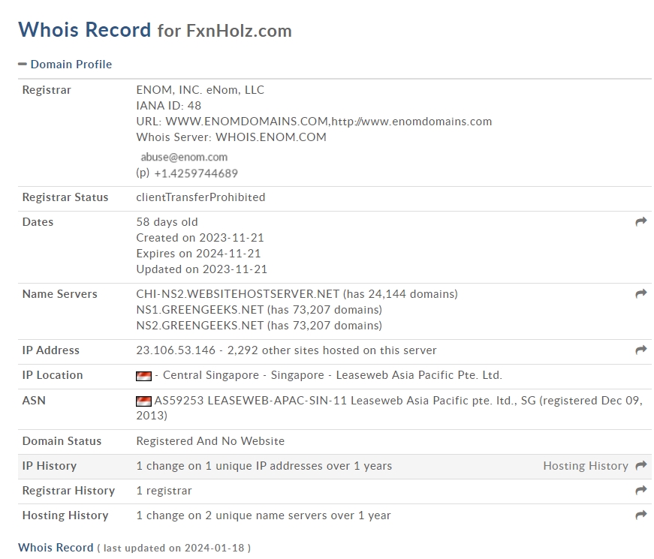The height and width of the screenshot is (559, 654).
Task: Click the ASN row label
Action: tap(34, 401)
